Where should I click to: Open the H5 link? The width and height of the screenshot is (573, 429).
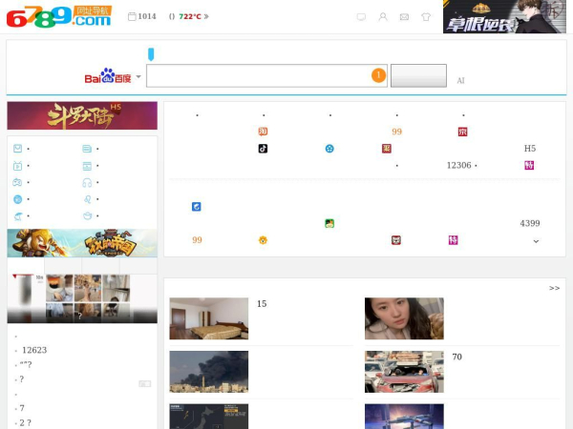[530, 149]
